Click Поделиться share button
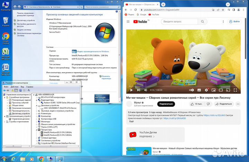The image size is (249, 162). pyautogui.click(x=224, y=104)
